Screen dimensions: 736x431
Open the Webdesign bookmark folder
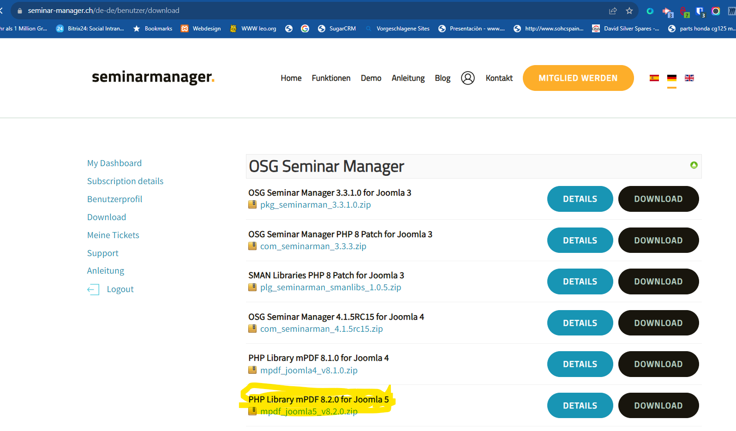pos(201,29)
